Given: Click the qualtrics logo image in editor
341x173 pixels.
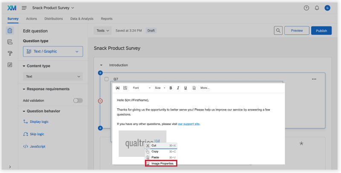Looking at the screenshot, I should [x=132, y=142].
